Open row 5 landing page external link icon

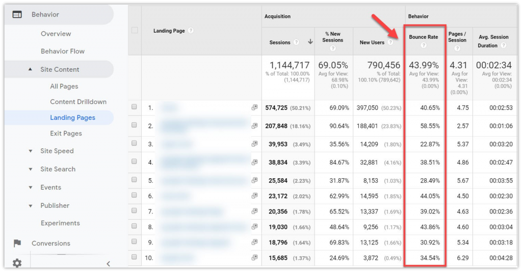(254, 180)
